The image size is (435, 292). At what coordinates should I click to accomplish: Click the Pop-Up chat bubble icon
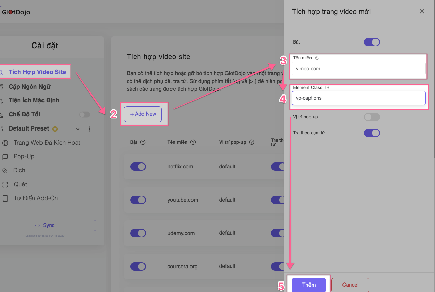click(x=5, y=157)
